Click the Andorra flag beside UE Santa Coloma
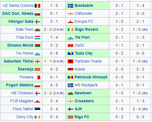This screenshot has height=122, width=152. coord(37,6)
